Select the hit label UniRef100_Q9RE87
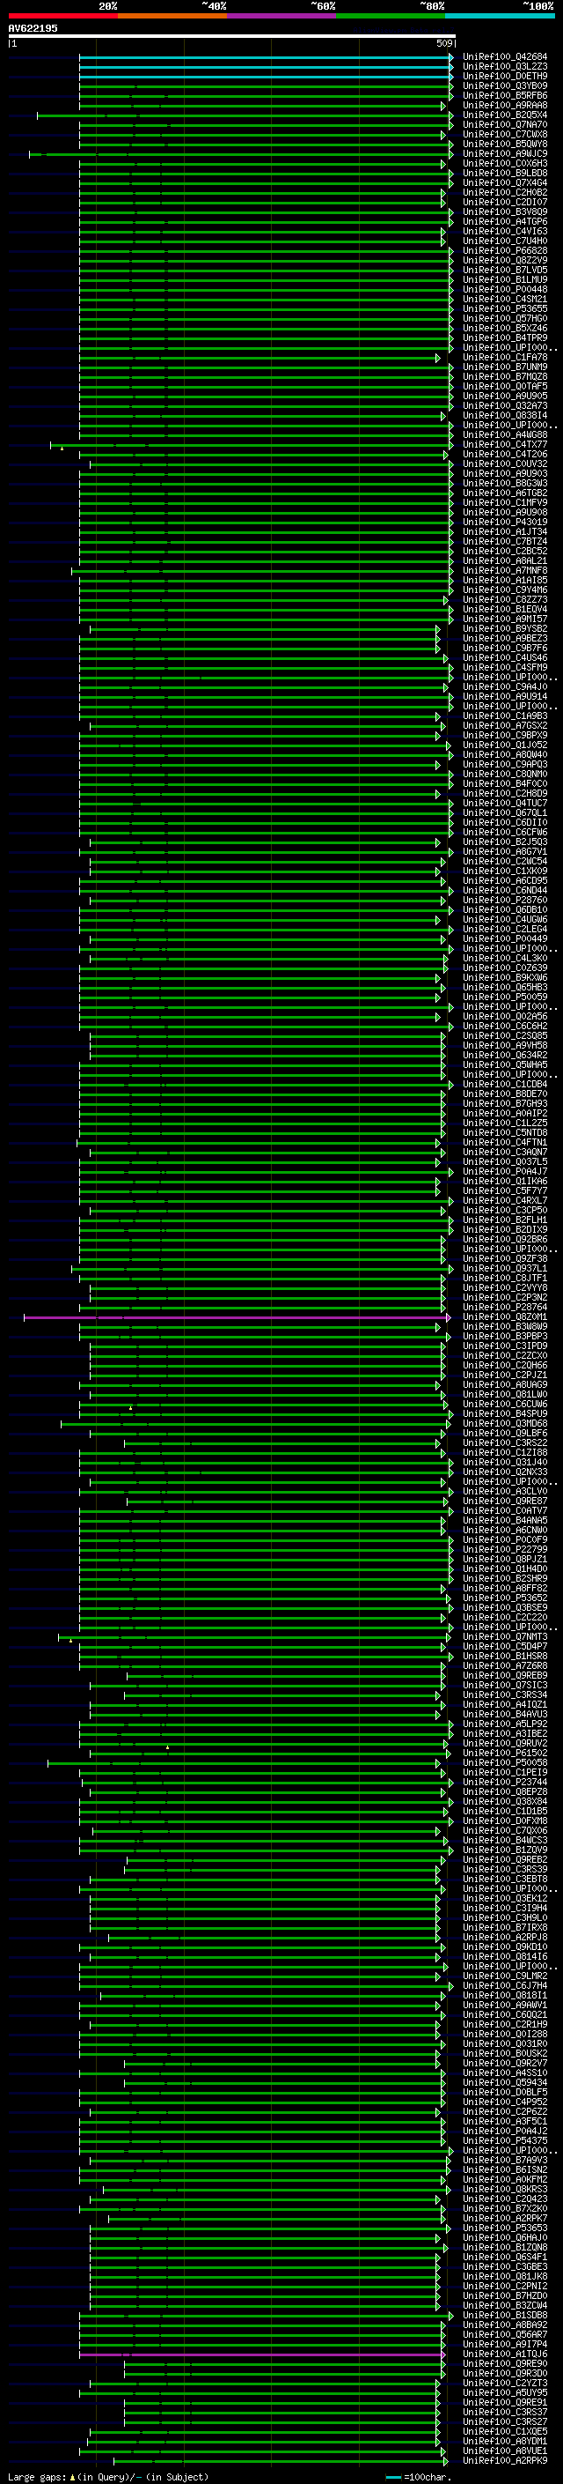The image size is (563, 2484). coord(505,1501)
